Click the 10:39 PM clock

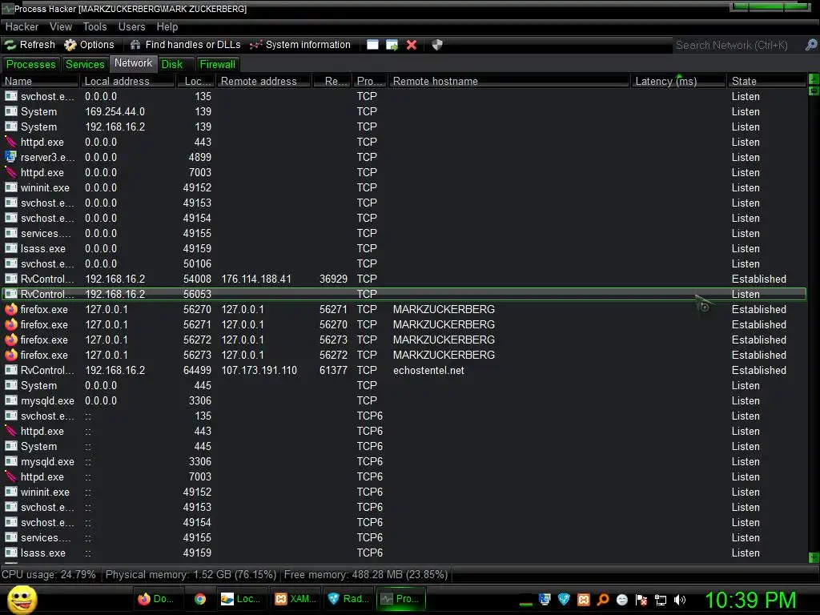point(750,600)
